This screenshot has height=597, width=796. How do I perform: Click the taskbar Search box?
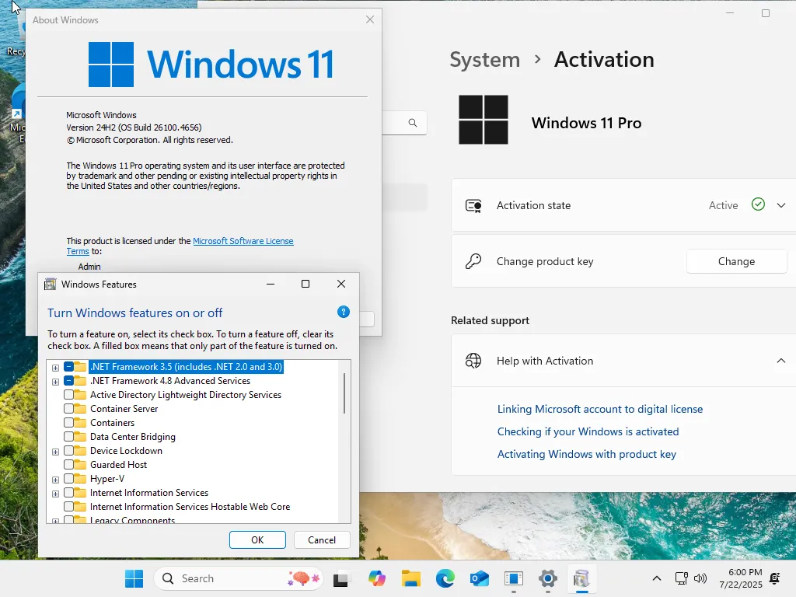(x=238, y=578)
